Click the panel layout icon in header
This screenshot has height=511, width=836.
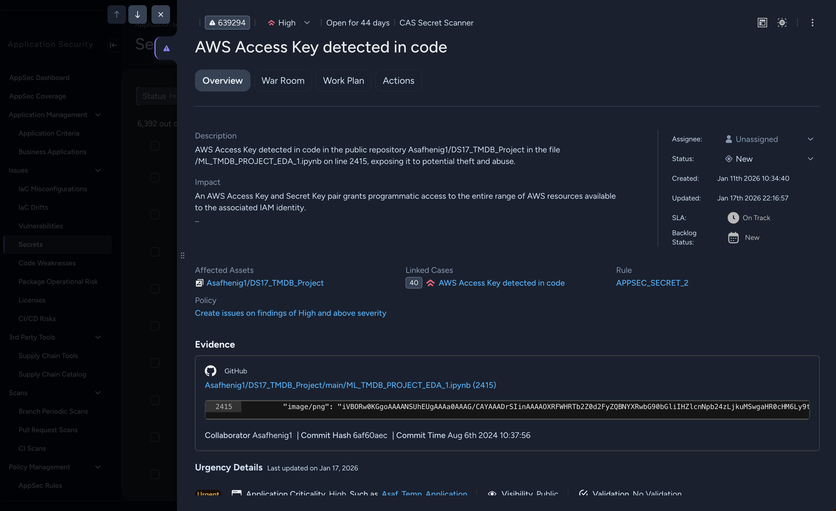[762, 23]
